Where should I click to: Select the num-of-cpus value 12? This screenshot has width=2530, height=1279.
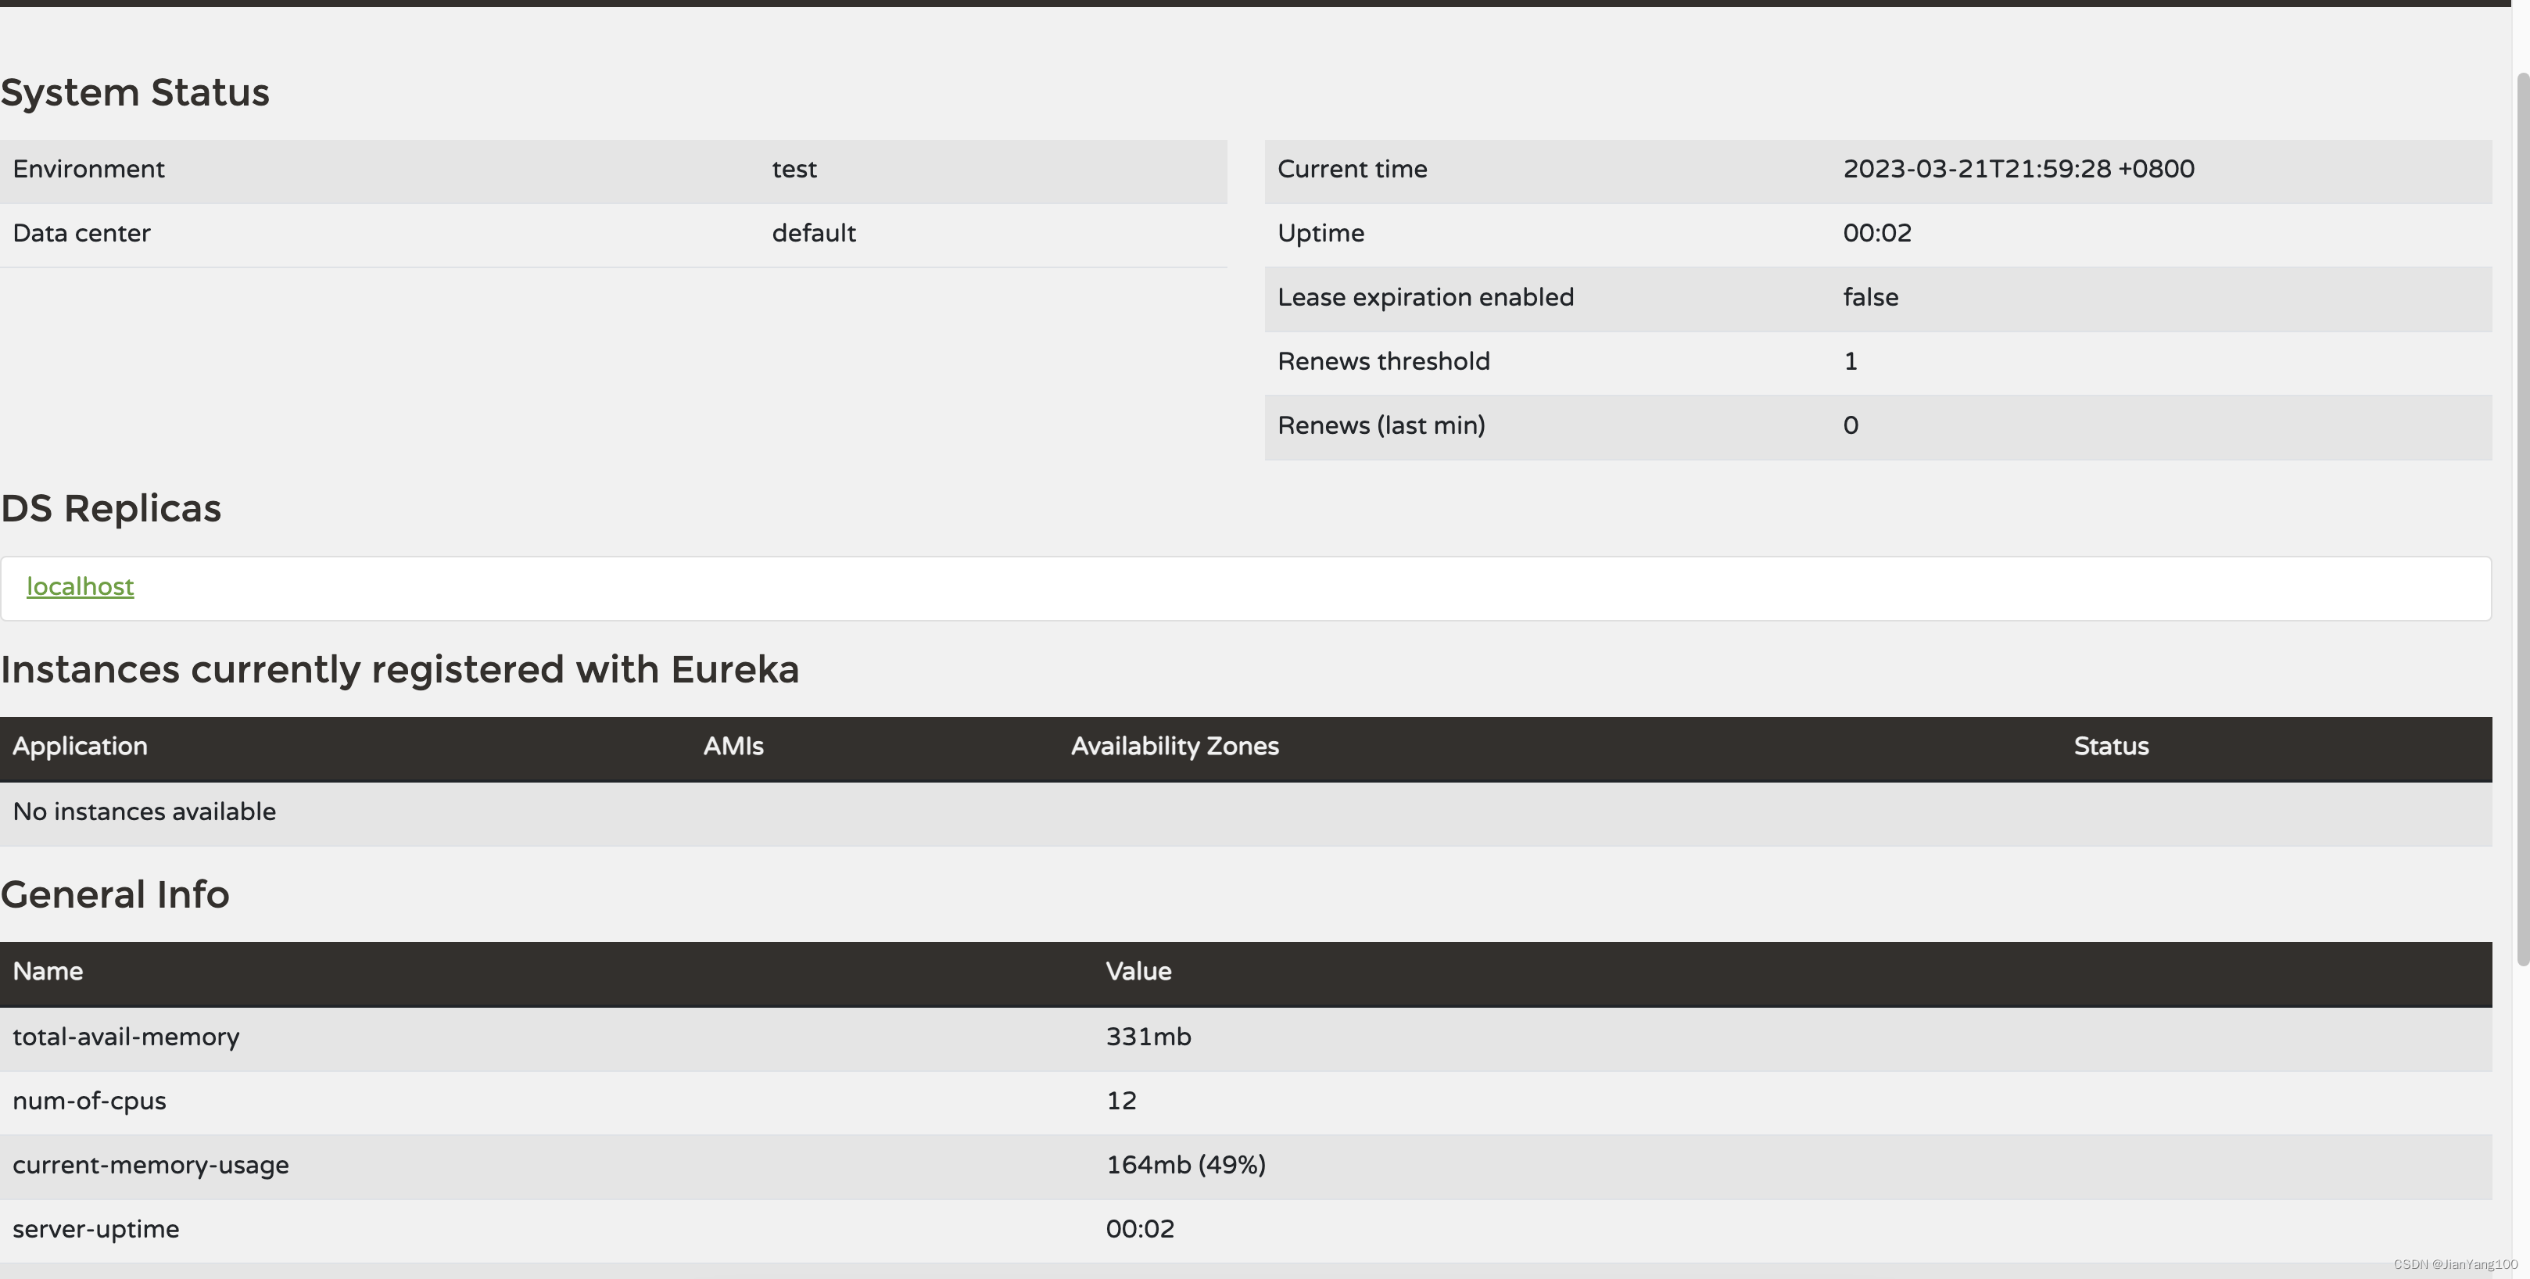point(1120,1100)
